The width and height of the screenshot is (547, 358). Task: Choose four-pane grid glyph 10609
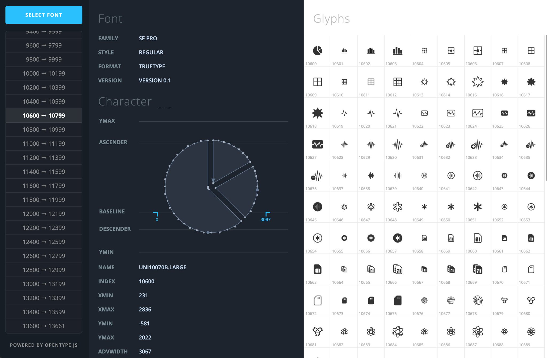point(318,82)
